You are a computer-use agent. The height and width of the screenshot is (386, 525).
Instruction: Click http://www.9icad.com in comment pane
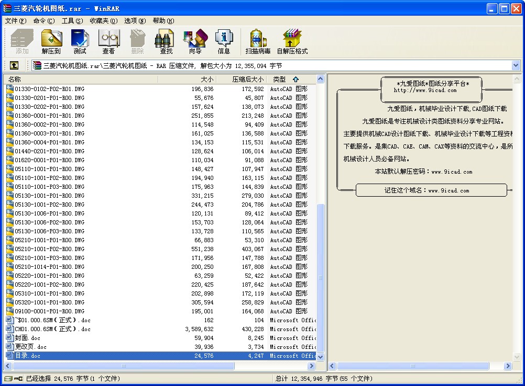[425, 90]
